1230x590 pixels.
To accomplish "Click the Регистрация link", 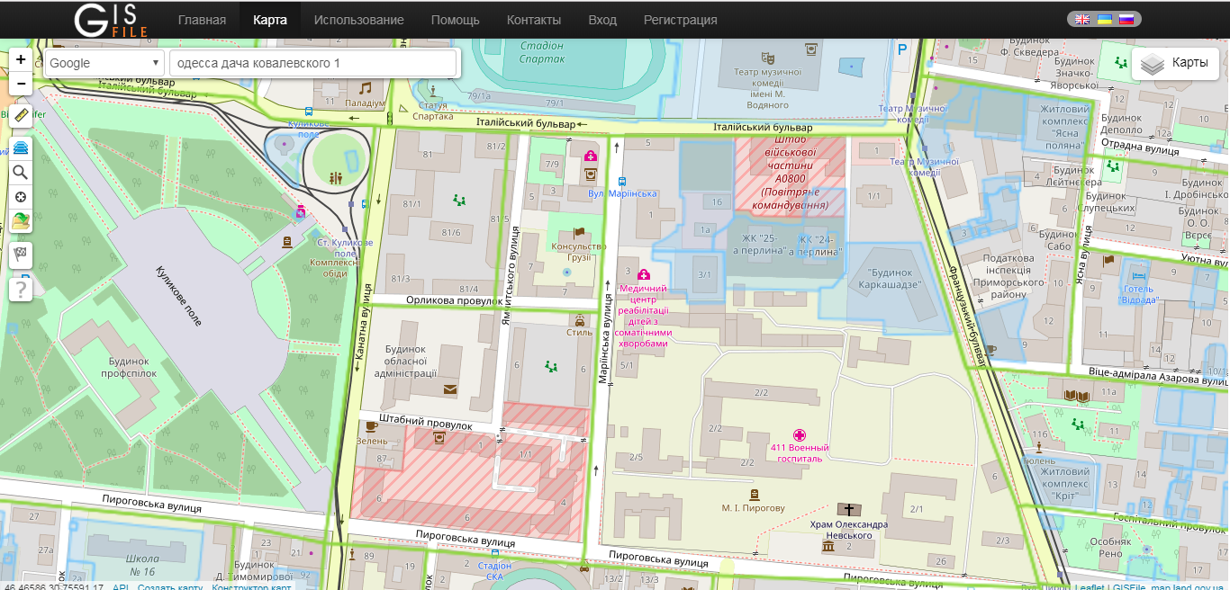I will click(680, 20).
